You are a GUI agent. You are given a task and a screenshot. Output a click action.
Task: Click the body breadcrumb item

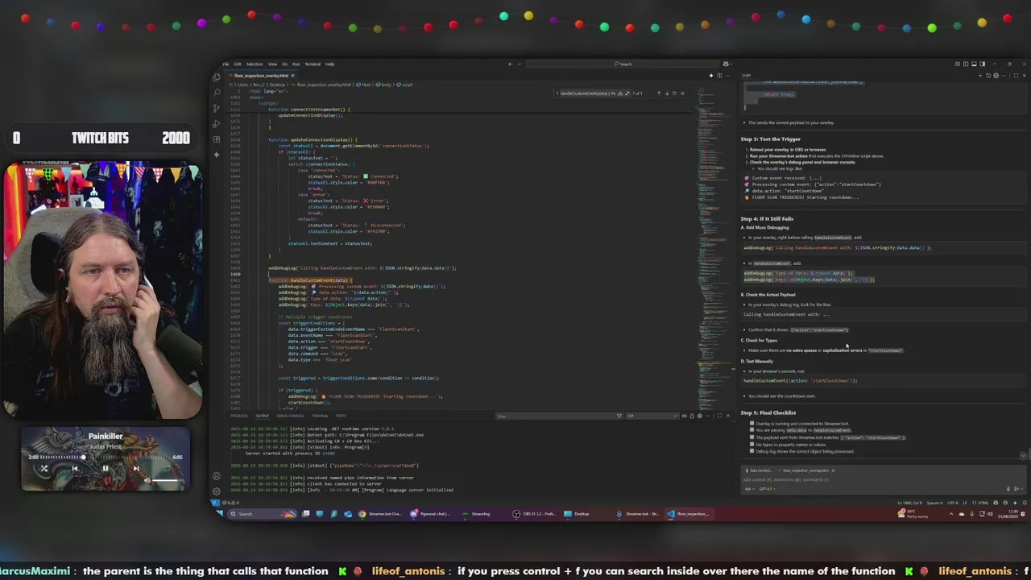[x=385, y=85]
